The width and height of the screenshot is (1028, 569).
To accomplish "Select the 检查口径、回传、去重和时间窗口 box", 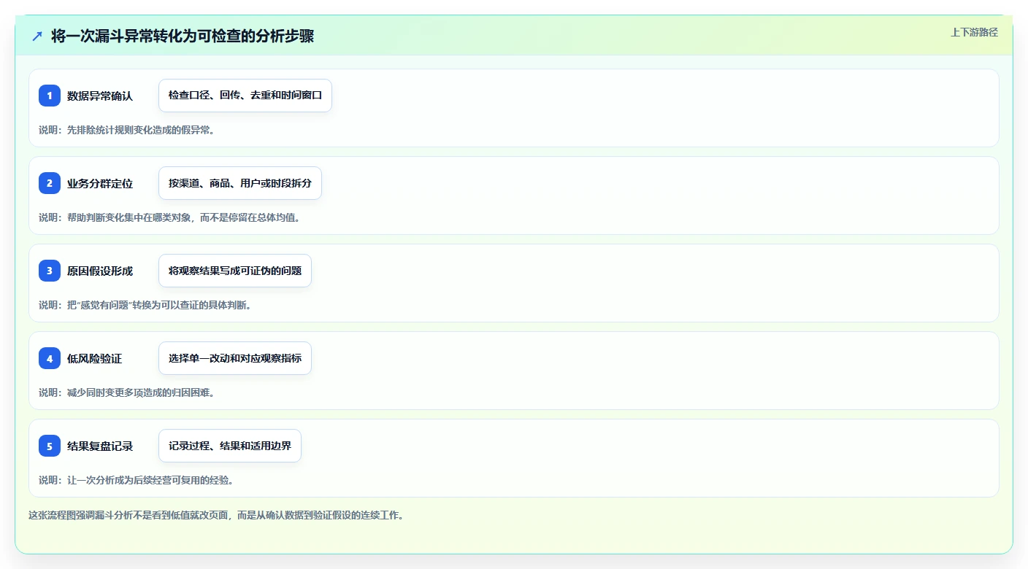I will (x=245, y=96).
